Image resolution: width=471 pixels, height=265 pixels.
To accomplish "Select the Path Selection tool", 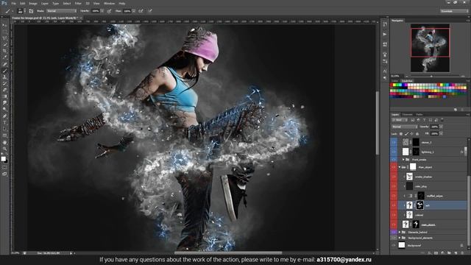I will point(4,130).
